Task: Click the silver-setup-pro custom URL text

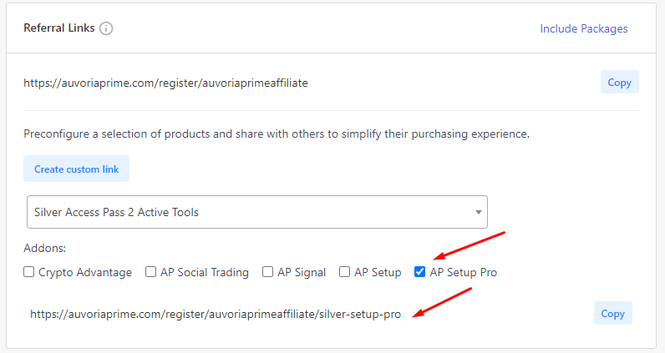Action: 216,315
